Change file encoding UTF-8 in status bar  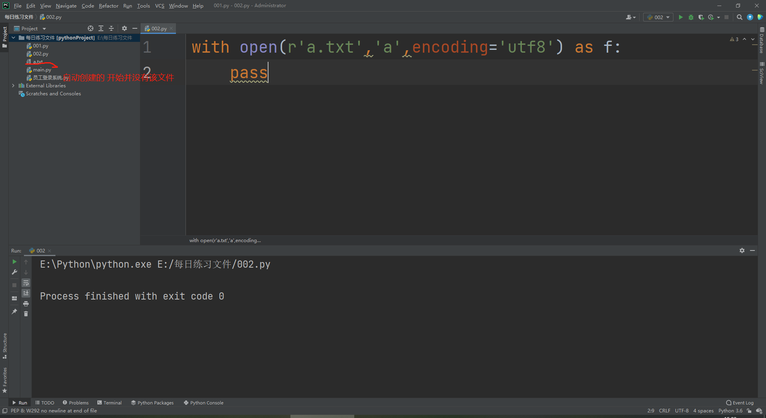click(x=682, y=411)
